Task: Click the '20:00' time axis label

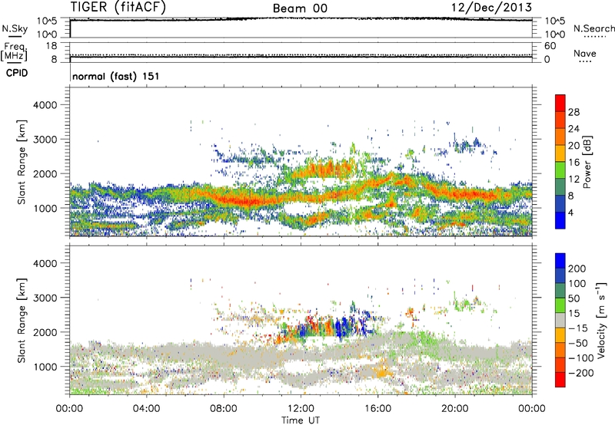Action: click(454, 408)
